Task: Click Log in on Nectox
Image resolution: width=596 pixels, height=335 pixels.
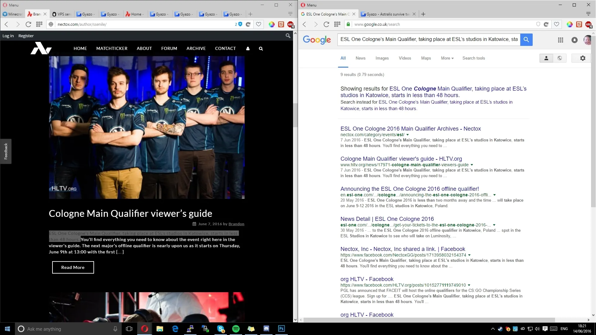Action: point(8,36)
